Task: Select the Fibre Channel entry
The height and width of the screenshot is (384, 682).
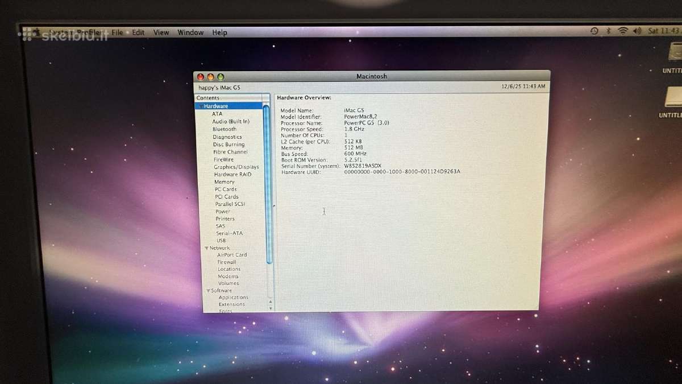Action: coord(231,152)
